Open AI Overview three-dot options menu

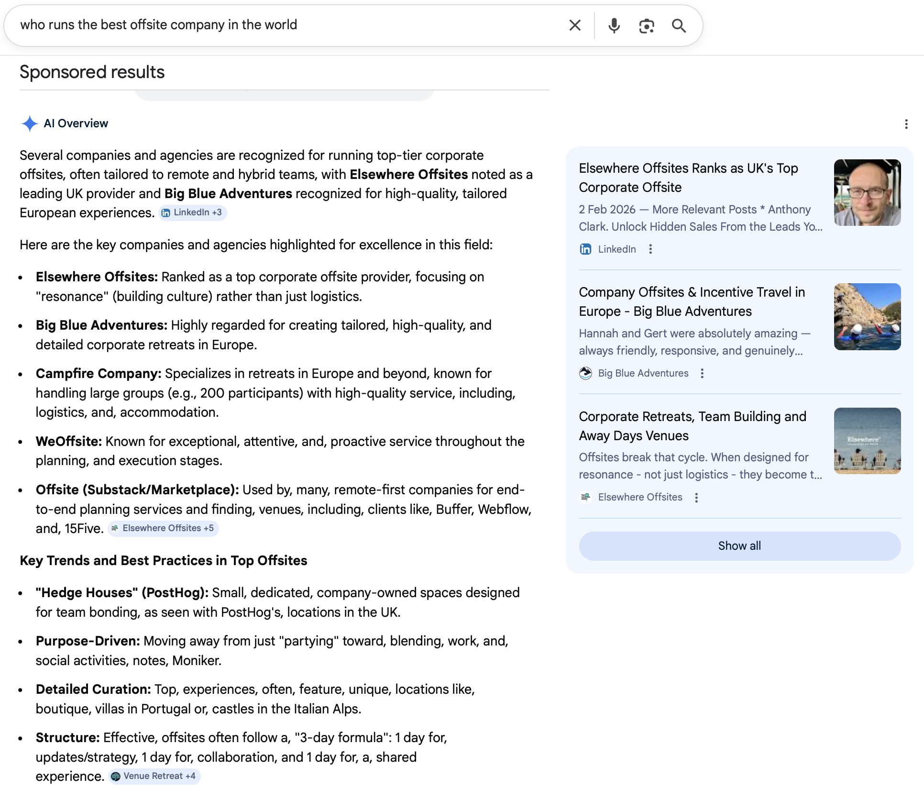pyautogui.click(x=906, y=124)
